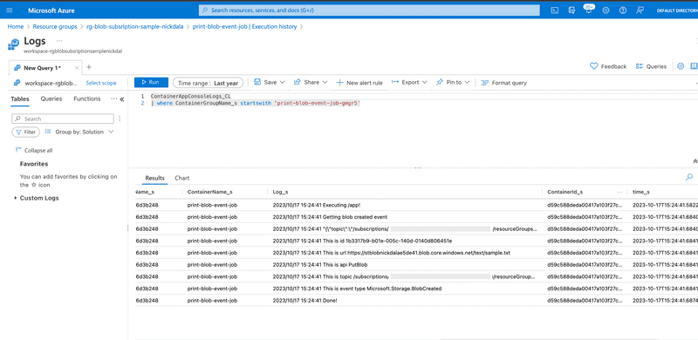Open the Save dropdown

pyautogui.click(x=270, y=82)
